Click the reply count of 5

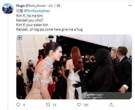point(24,105)
